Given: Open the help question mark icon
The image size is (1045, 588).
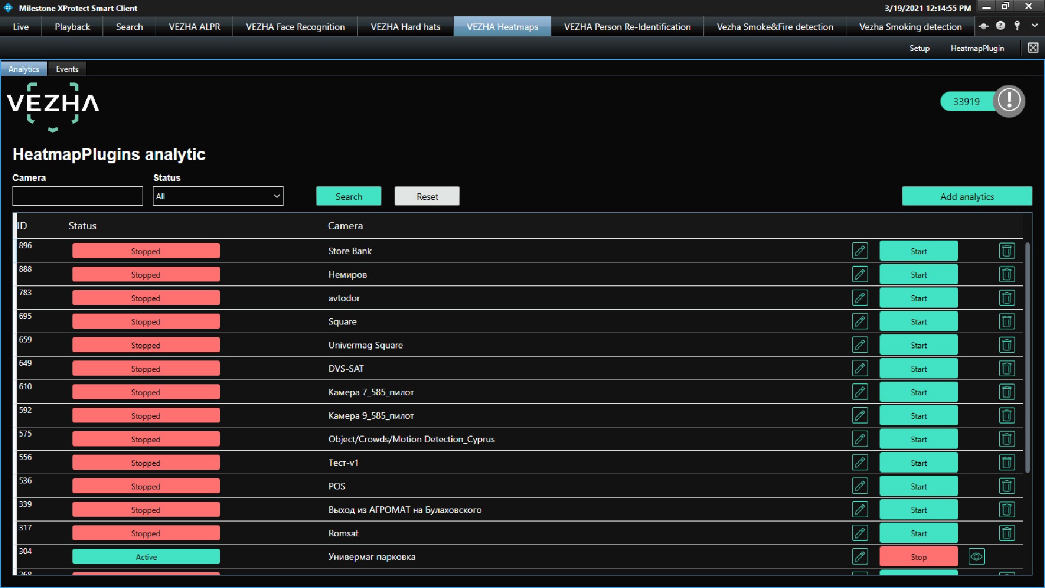Looking at the screenshot, I should tap(1000, 26).
